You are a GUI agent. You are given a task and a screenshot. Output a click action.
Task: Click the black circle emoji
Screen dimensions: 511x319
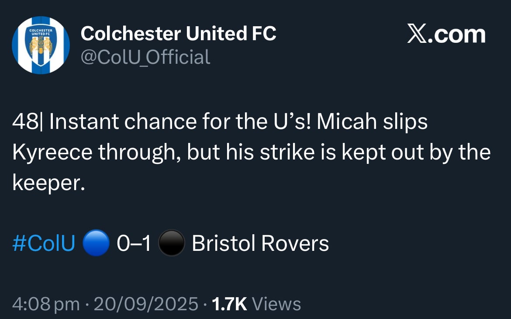point(171,243)
